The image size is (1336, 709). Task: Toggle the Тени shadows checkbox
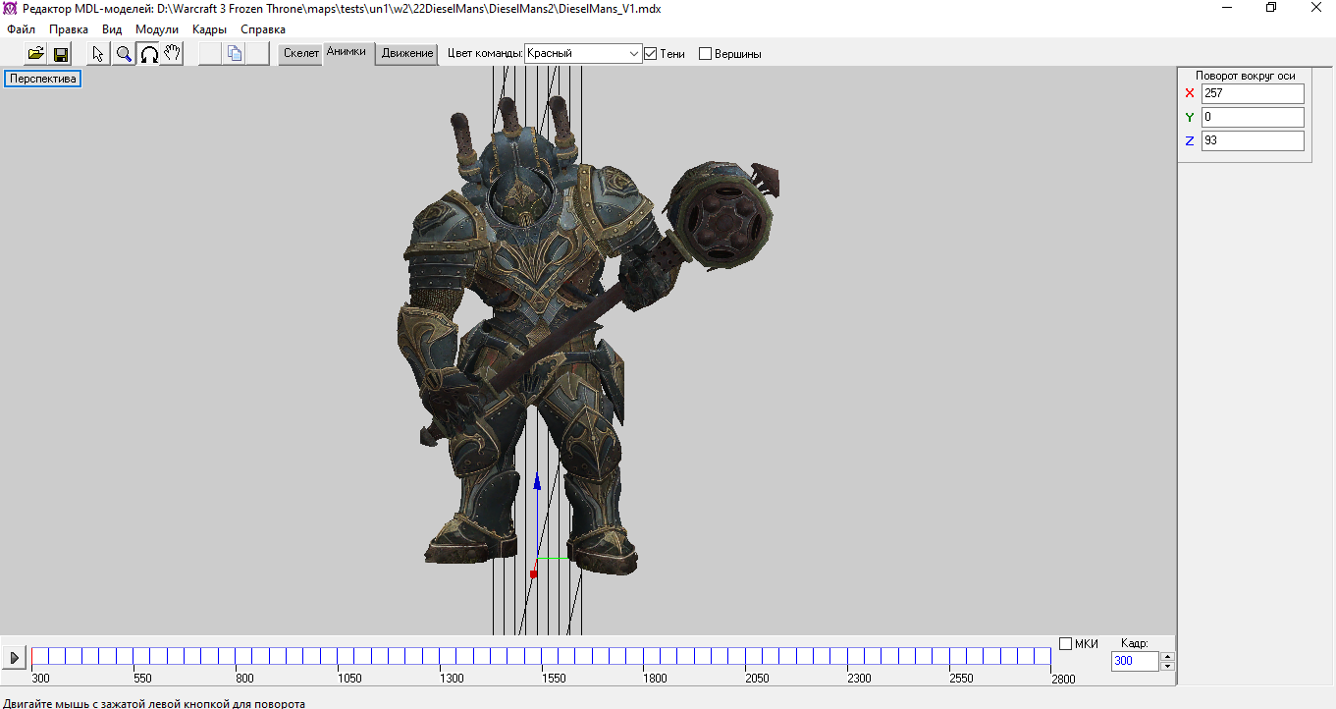point(650,54)
